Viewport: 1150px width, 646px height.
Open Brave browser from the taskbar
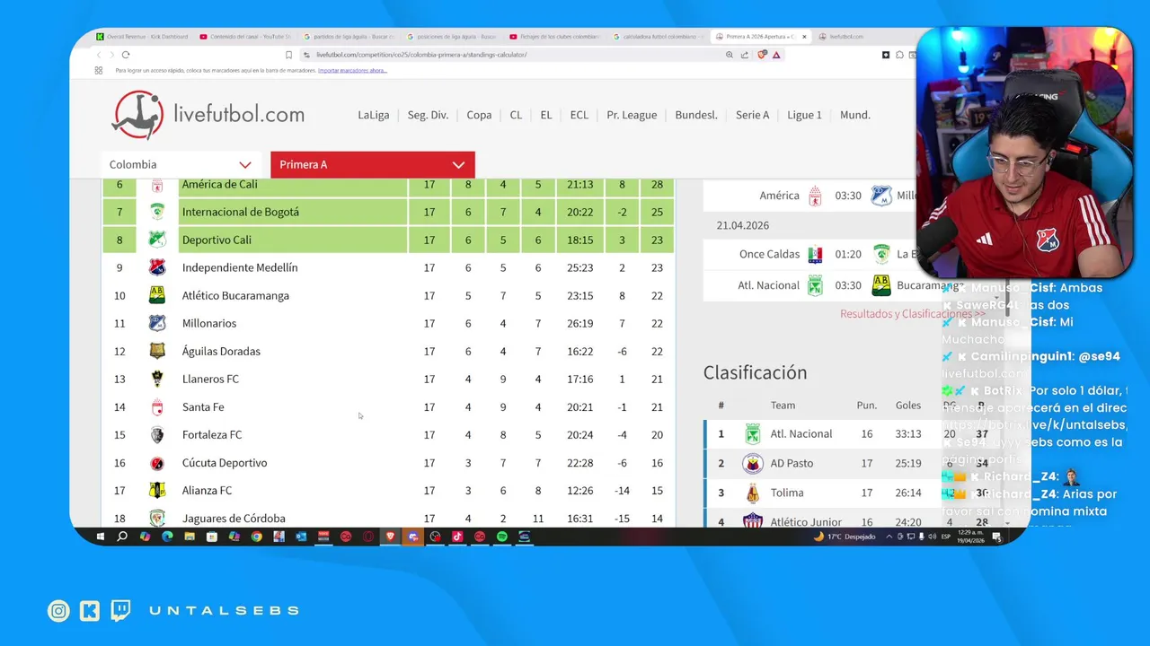click(x=391, y=537)
